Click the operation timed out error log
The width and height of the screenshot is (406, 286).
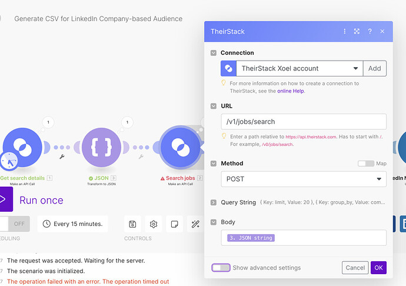88,282
